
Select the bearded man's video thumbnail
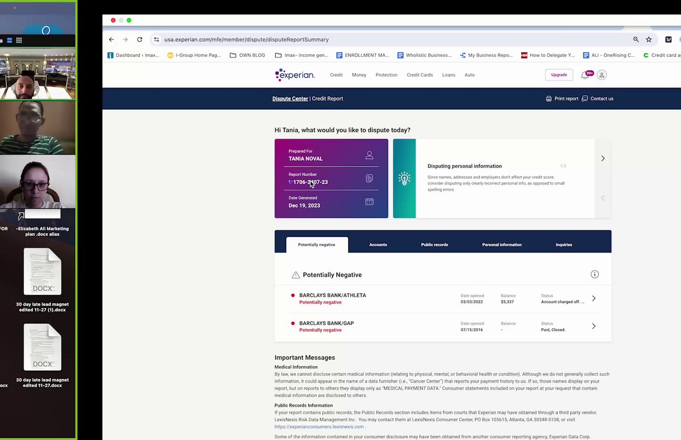38,74
